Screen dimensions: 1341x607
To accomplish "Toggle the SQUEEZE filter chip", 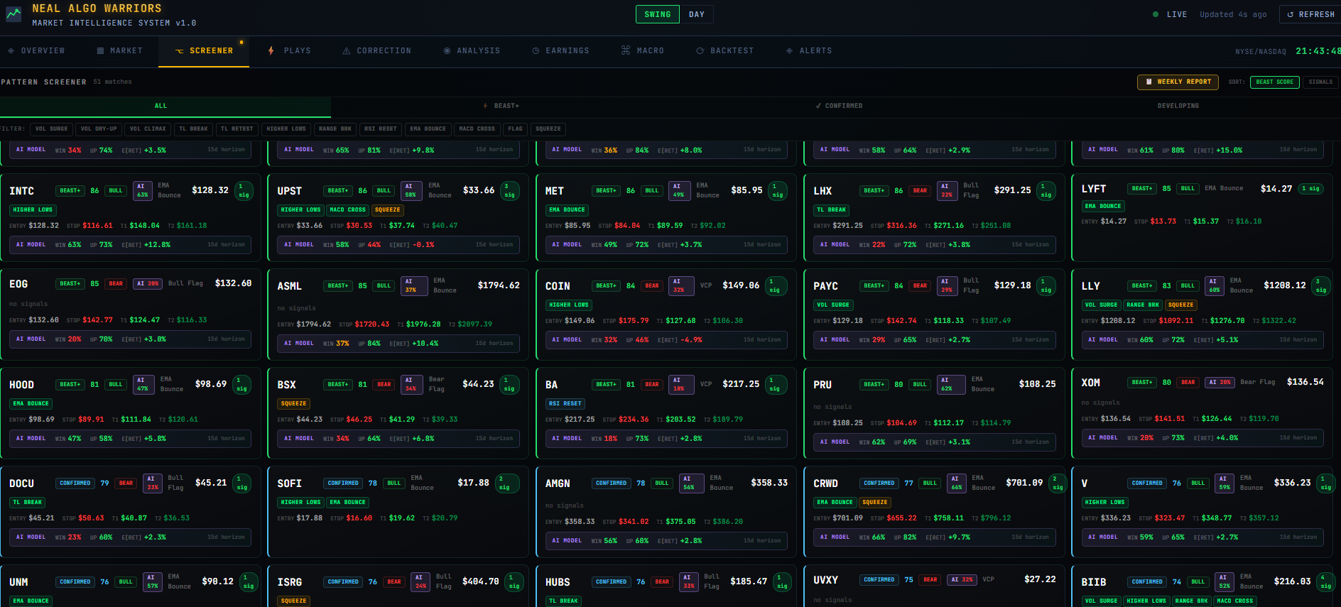I will (548, 129).
